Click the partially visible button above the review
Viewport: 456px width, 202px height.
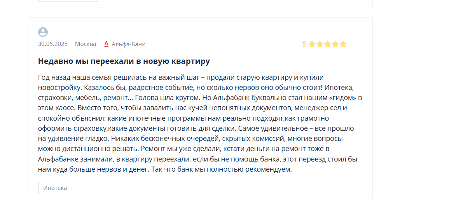click(68, 1)
